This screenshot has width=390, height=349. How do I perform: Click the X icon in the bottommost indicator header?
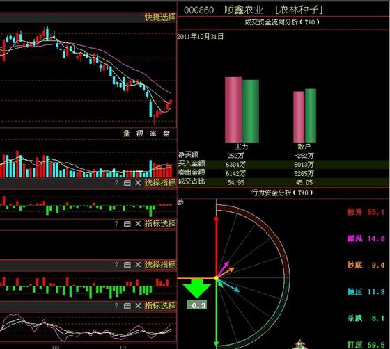pos(138,305)
